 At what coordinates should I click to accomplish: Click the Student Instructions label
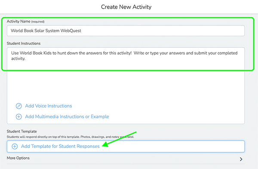point(24,43)
